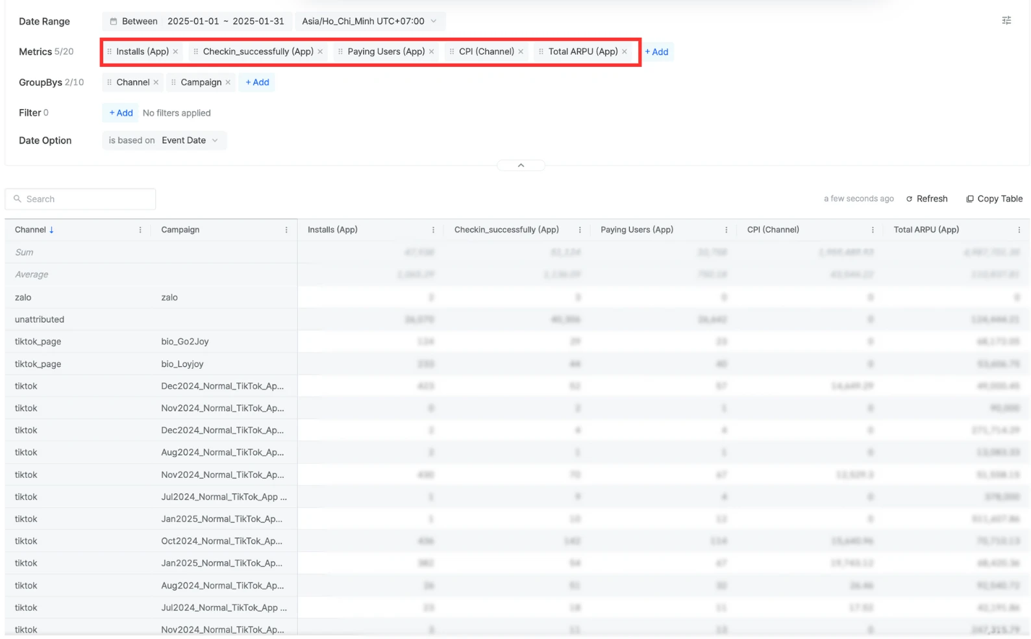The image size is (1031, 639).
Task: Open the date range picker
Action: tap(197, 21)
